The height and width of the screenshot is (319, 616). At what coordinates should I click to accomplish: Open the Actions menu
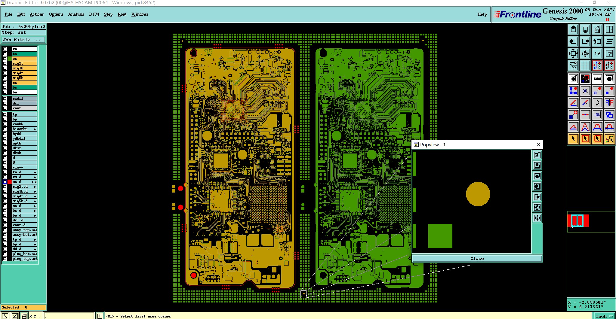pyautogui.click(x=37, y=14)
